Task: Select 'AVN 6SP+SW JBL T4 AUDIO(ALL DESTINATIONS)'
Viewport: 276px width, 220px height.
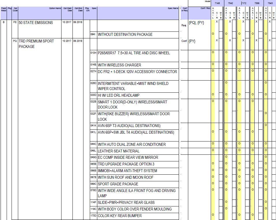Action: pyautogui.click(x=136, y=132)
